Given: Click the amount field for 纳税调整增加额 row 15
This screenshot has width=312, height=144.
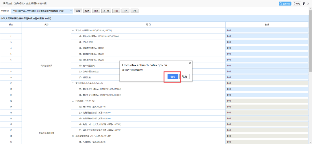Looking at the screenshot, I should coord(267,112).
